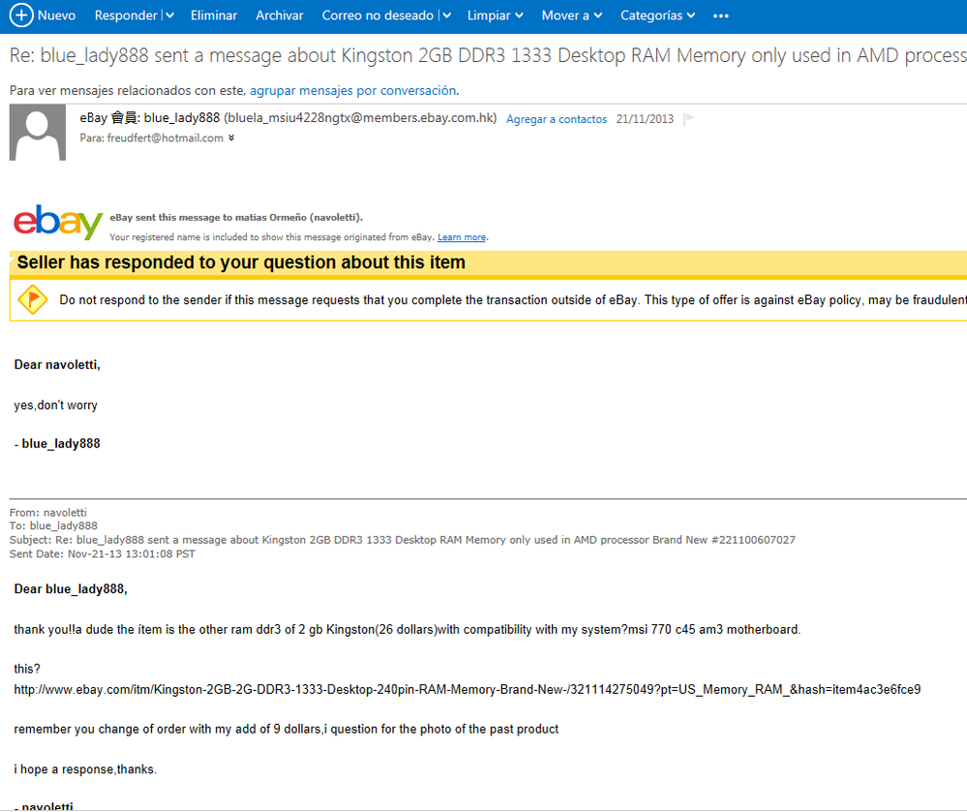This screenshot has height=812, width=967.
Task: Click the 'Do not respond to the sender' warning
Action: click(x=513, y=300)
